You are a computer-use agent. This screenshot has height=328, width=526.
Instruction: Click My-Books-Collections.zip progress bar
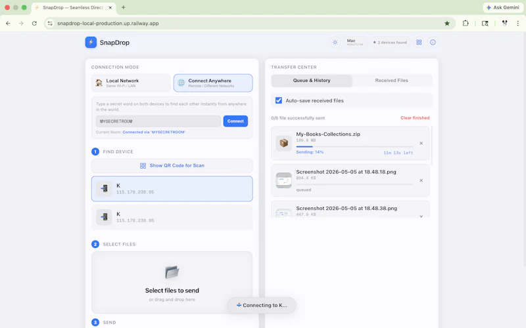(354, 146)
